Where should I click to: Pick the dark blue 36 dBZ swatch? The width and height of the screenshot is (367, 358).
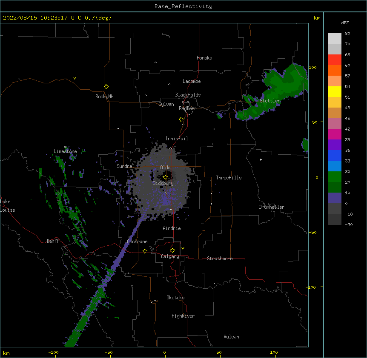[335, 155]
